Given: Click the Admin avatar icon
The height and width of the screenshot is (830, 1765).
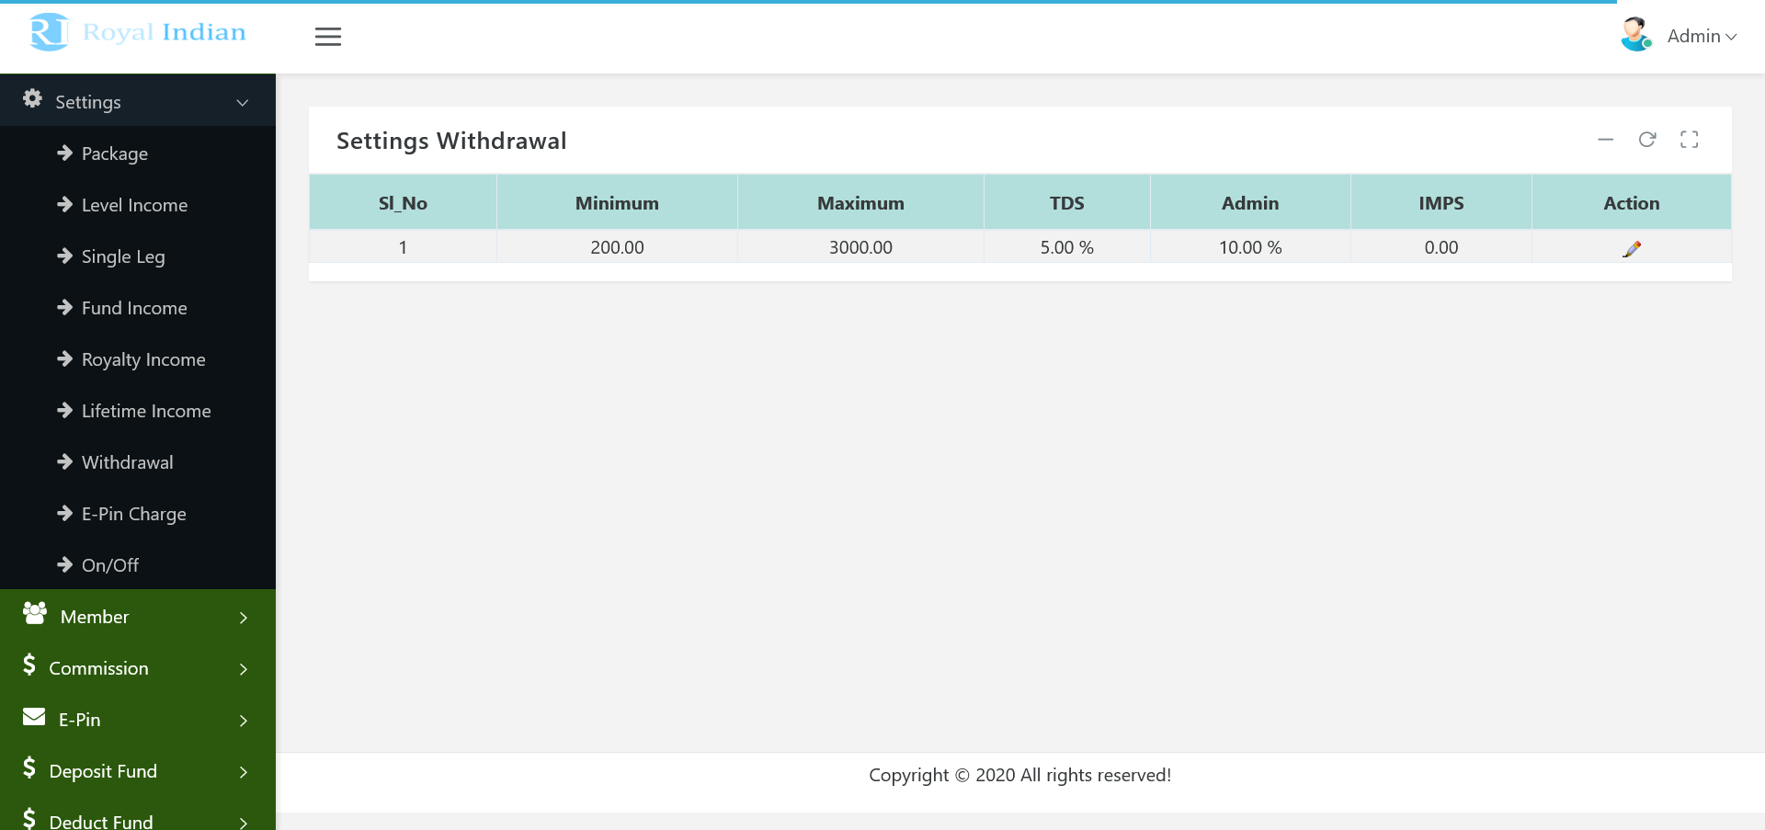Looking at the screenshot, I should [x=1636, y=35].
